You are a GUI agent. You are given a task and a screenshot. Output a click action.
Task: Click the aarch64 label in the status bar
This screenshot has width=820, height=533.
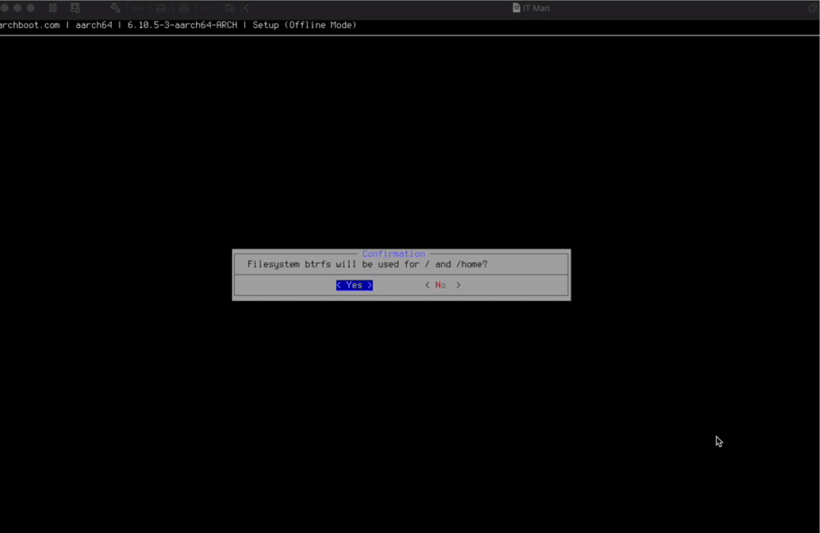93,25
